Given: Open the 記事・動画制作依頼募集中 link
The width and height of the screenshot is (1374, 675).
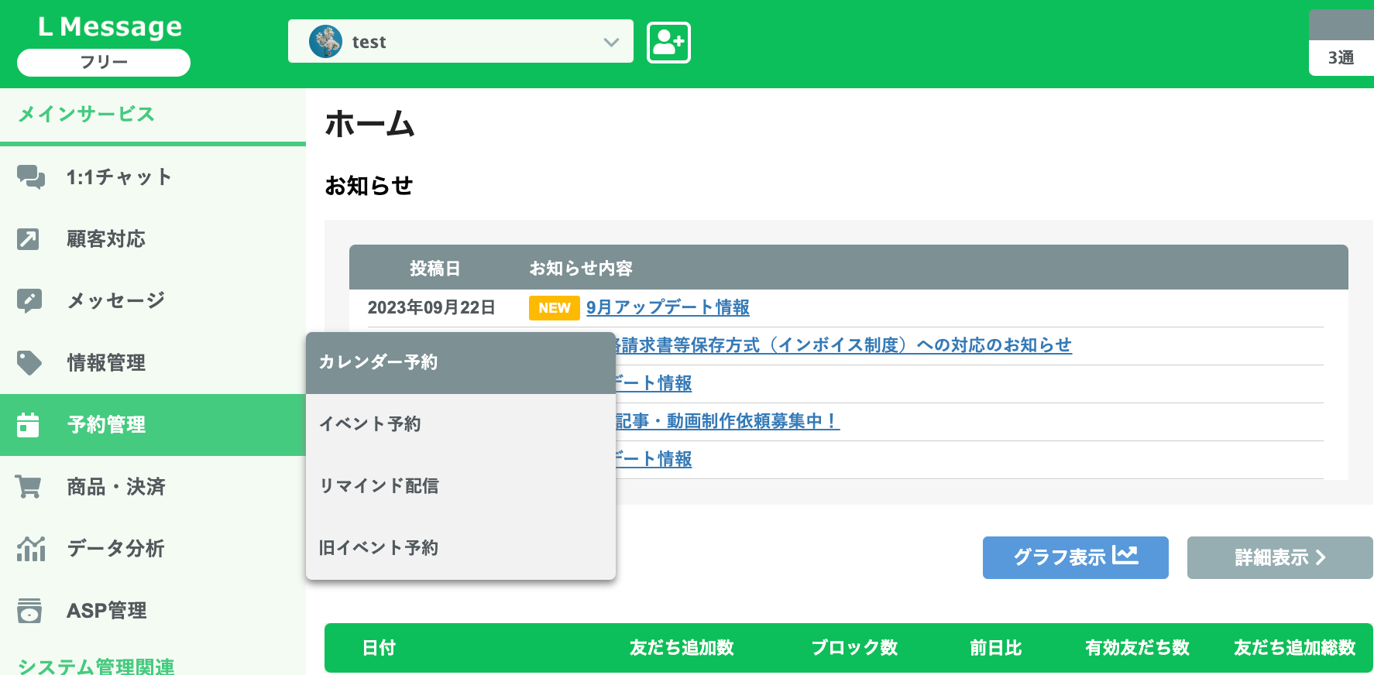Looking at the screenshot, I should (x=727, y=421).
